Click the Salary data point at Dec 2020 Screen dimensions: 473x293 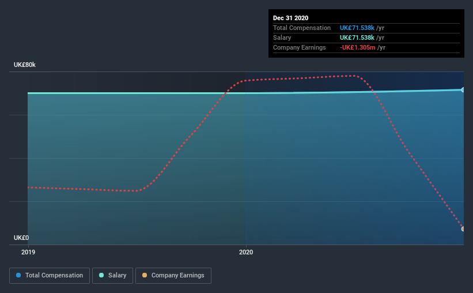point(463,90)
